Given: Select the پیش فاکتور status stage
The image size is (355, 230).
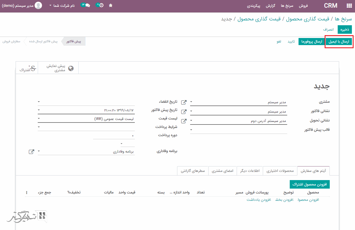Looking at the screenshot, I should [73, 41].
